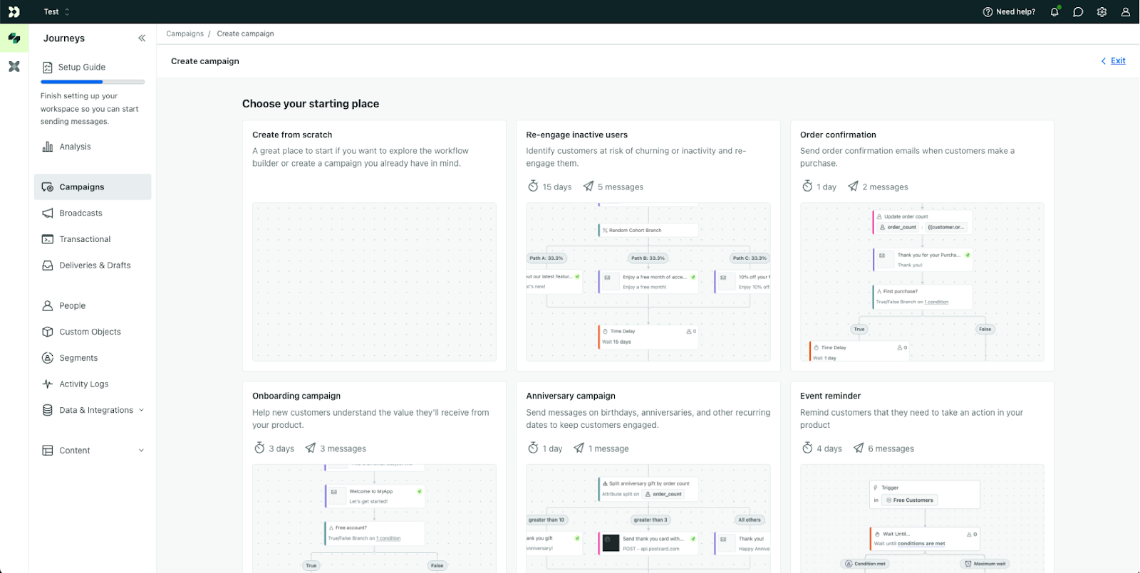This screenshot has width=1140, height=573.
Task: Click stopwatch icon beside 4 days
Action: click(807, 448)
